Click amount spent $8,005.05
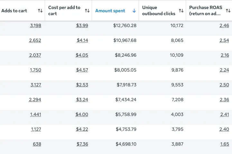This screenshot has height=154, width=232. 125,70
